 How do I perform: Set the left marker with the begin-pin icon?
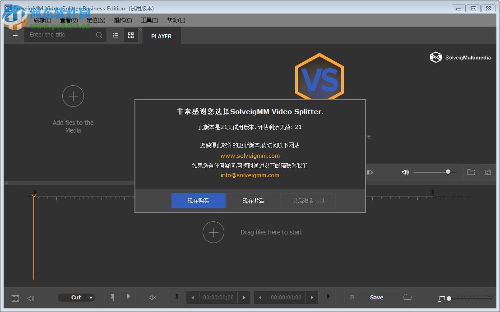111,298
